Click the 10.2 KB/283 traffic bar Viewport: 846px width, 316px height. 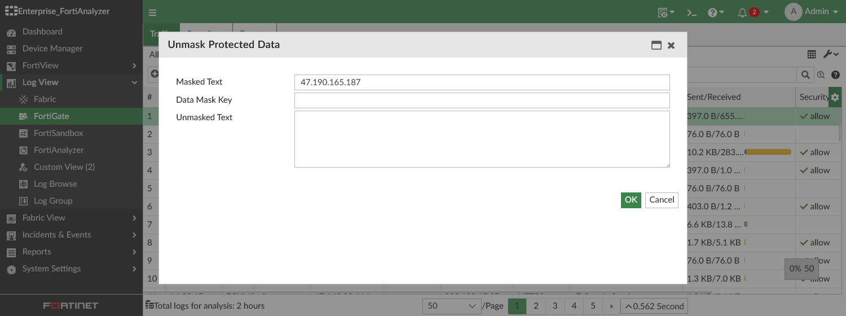click(x=768, y=152)
